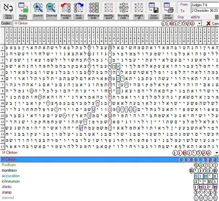Click row number 1 of the matrix
Viewport: 219px width, 201px height.
pyautogui.click(x=2, y=48)
